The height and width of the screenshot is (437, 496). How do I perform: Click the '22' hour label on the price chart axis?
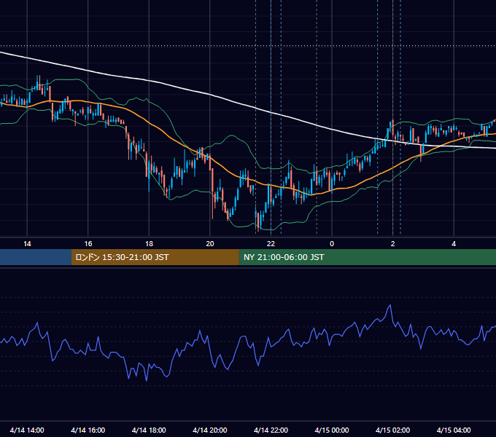(271, 244)
